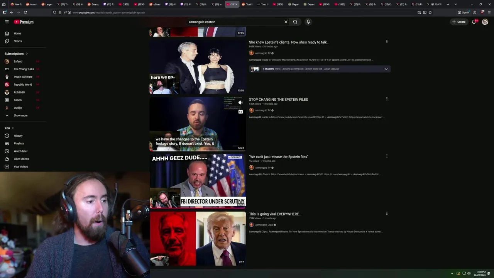Go to the YouTube Premium logo home
The width and height of the screenshot is (494, 278).
[24, 22]
